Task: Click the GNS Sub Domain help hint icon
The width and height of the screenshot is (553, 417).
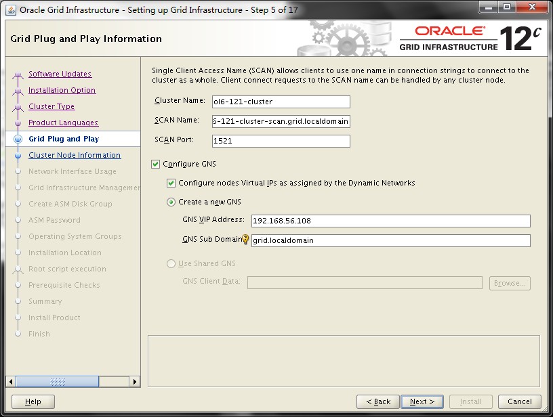Action: tap(245, 240)
